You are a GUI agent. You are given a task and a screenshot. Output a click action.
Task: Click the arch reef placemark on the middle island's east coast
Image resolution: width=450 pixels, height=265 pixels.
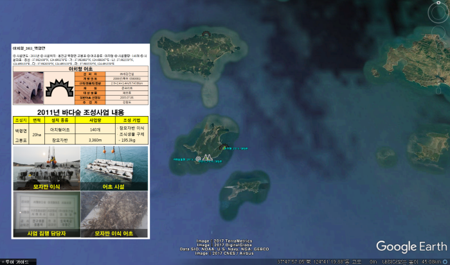[x=223, y=147]
